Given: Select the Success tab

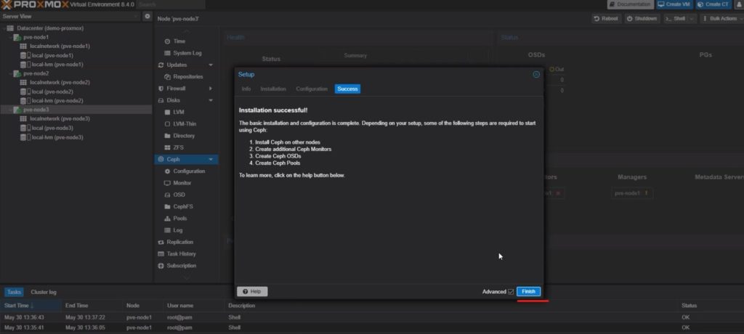Looking at the screenshot, I should [x=347, y=89].
